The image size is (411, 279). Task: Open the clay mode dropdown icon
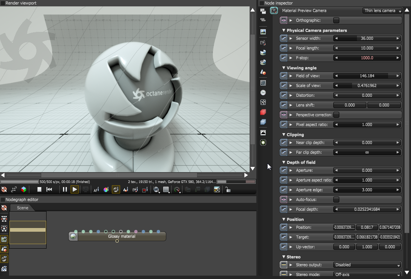156,190
